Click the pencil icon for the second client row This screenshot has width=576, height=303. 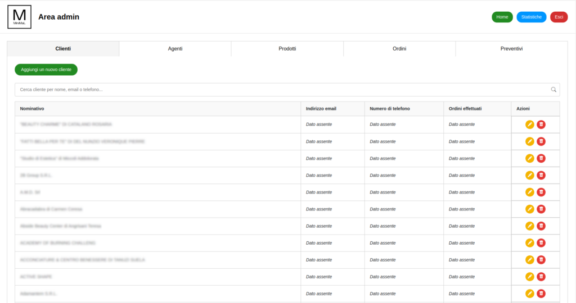coord(529,141)
